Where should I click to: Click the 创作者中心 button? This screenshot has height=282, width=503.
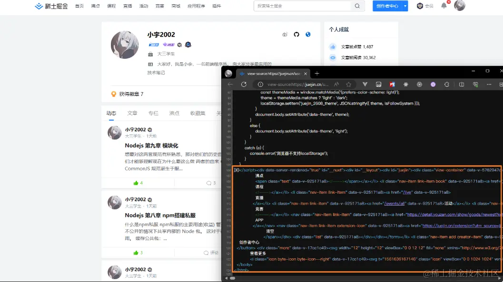(387, 6)
